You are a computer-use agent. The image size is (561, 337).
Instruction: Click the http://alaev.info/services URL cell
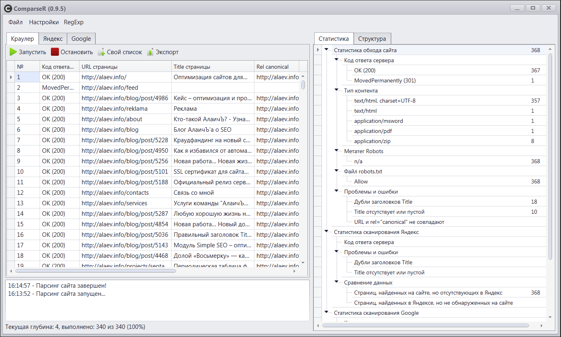(125, 203)
